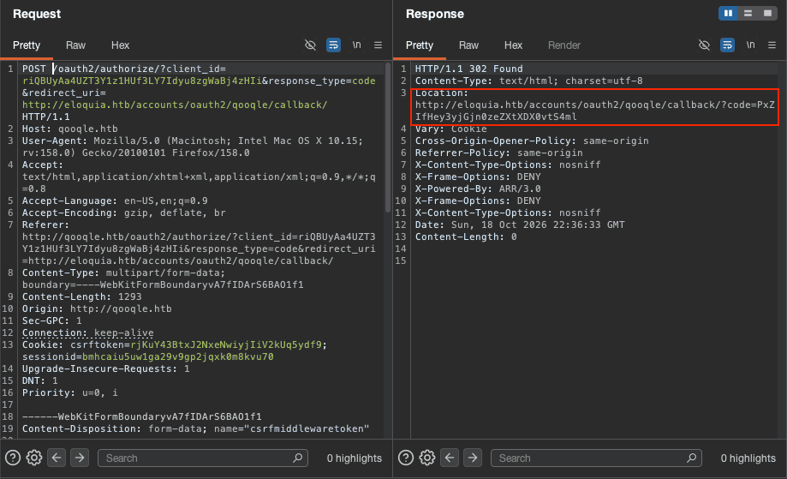Click Content-Length: 0 response line
Viewport: 787px width, 479px height.
(466, 237)
